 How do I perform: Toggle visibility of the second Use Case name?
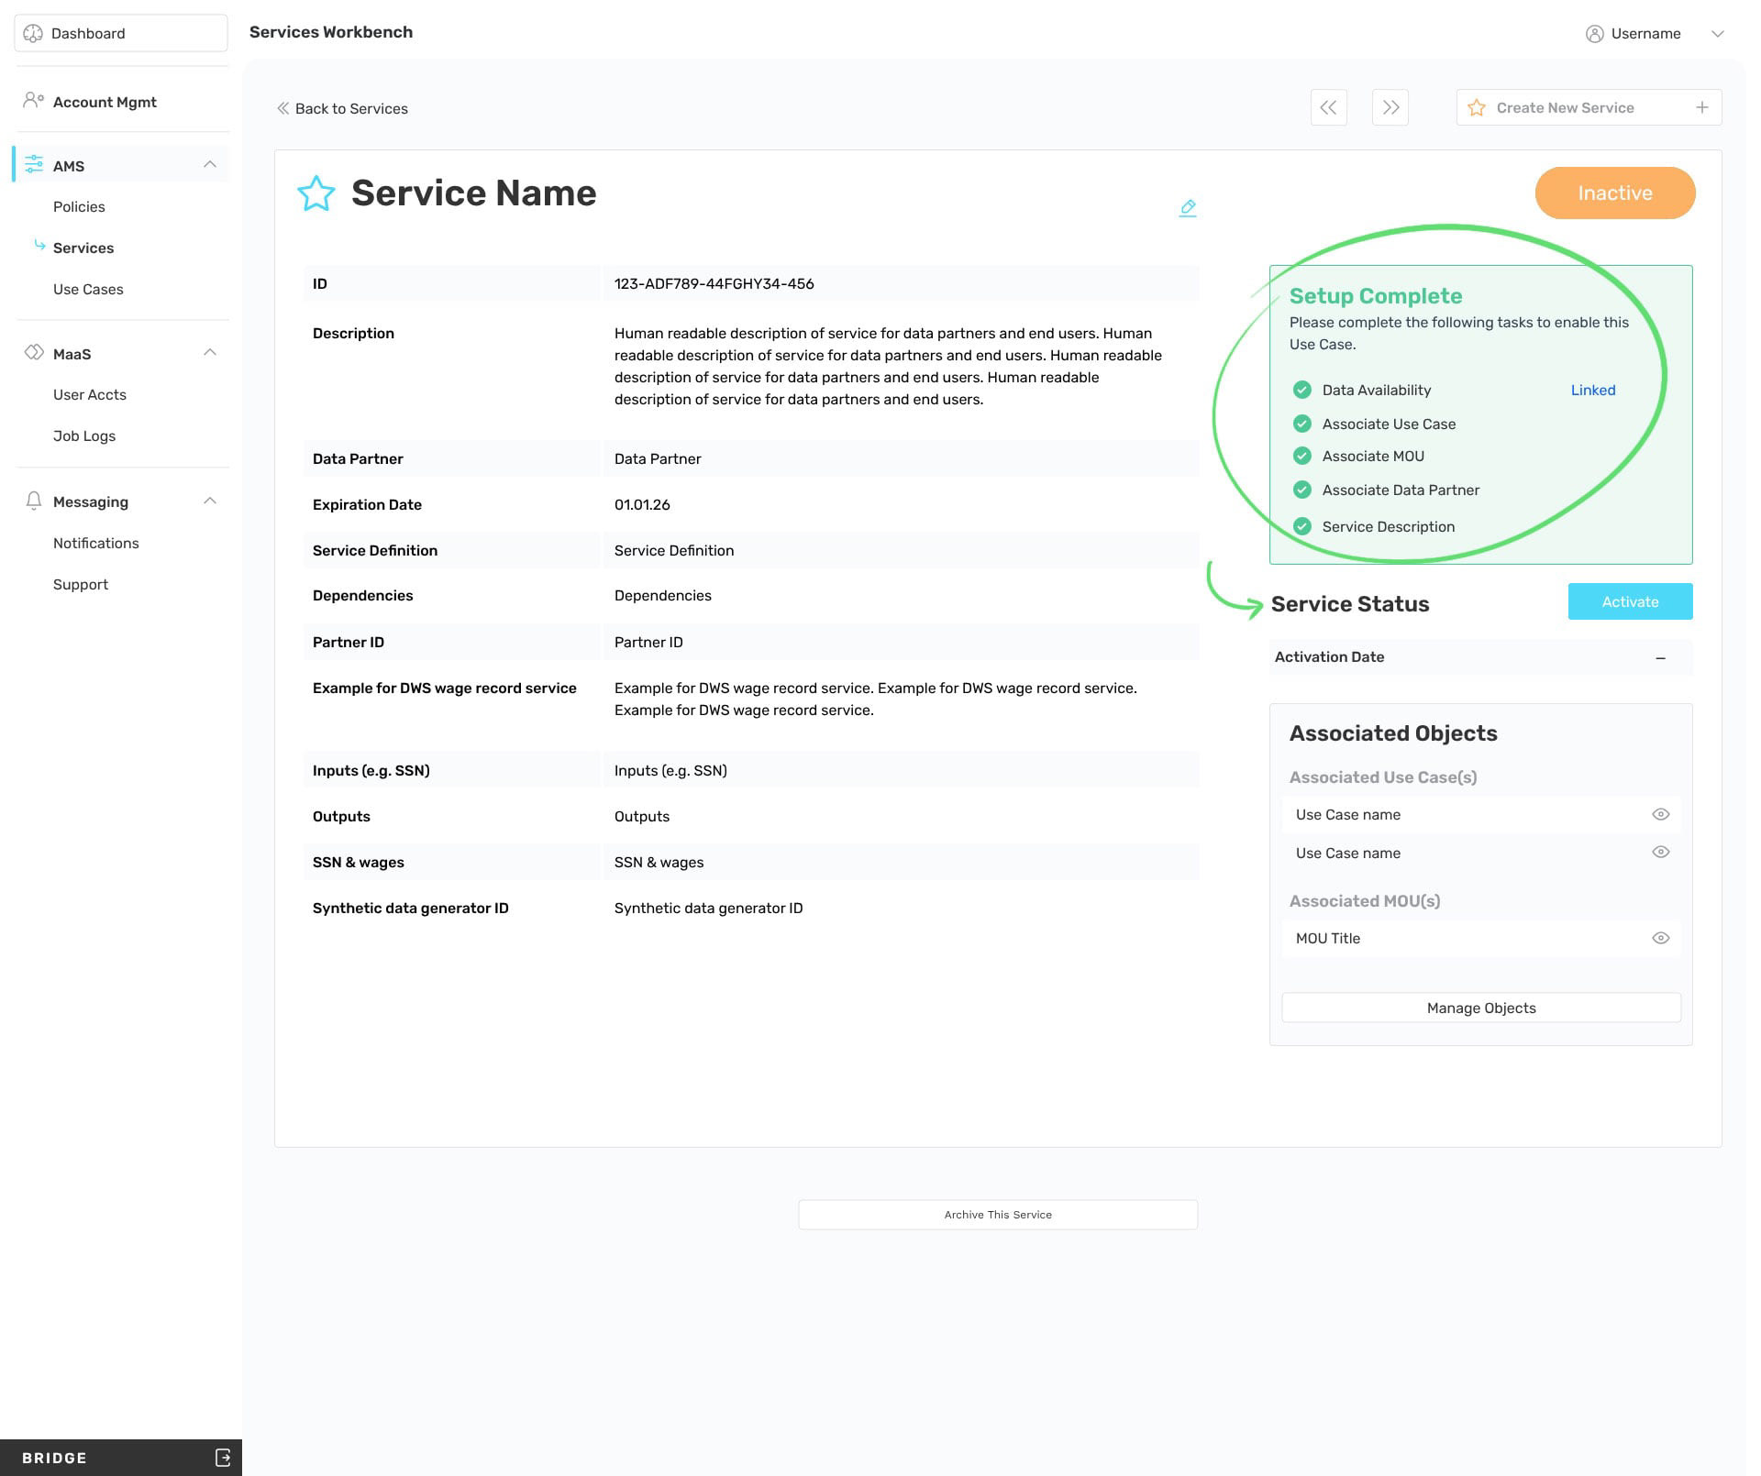click(x=1661, y=852)
